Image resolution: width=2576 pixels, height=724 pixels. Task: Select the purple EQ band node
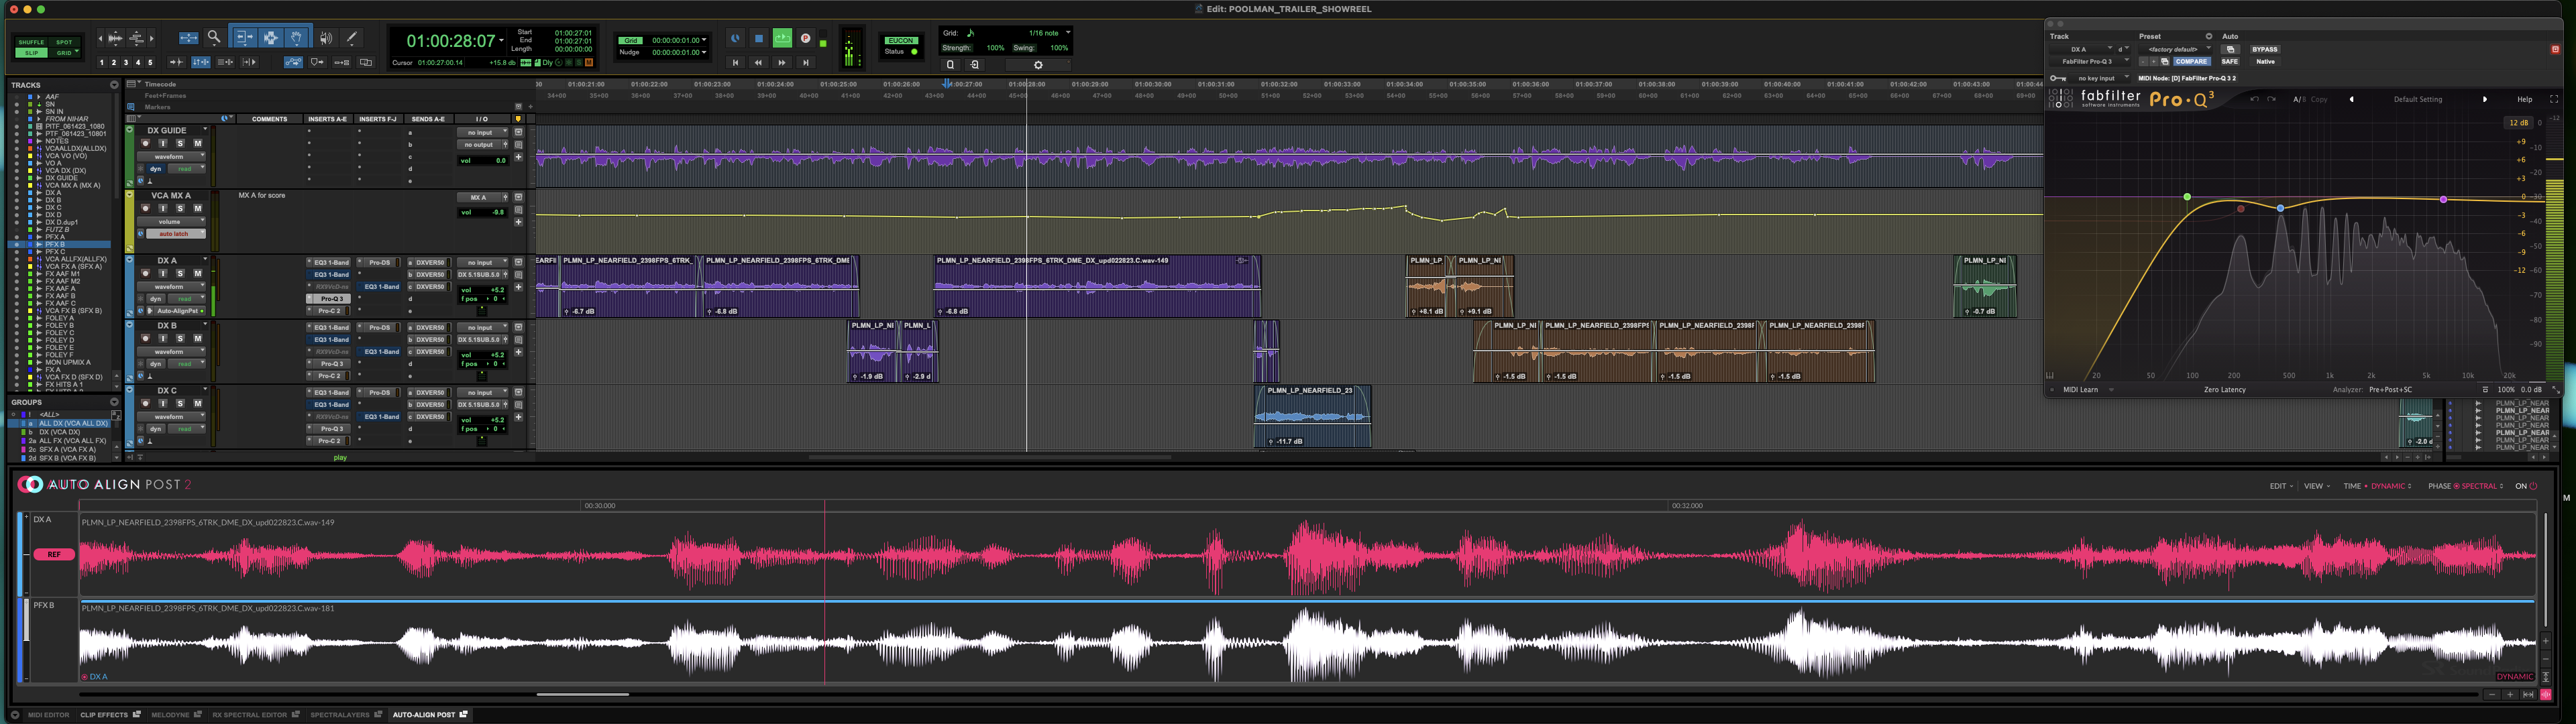pos(2443,200)
